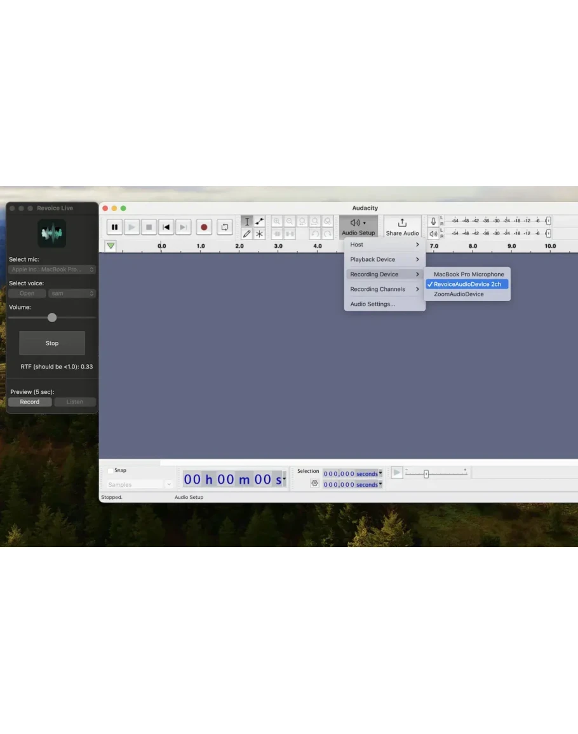Enable the Snap checkbox
The height and width of the screenshot is (734, 578).
pos(111,470)
